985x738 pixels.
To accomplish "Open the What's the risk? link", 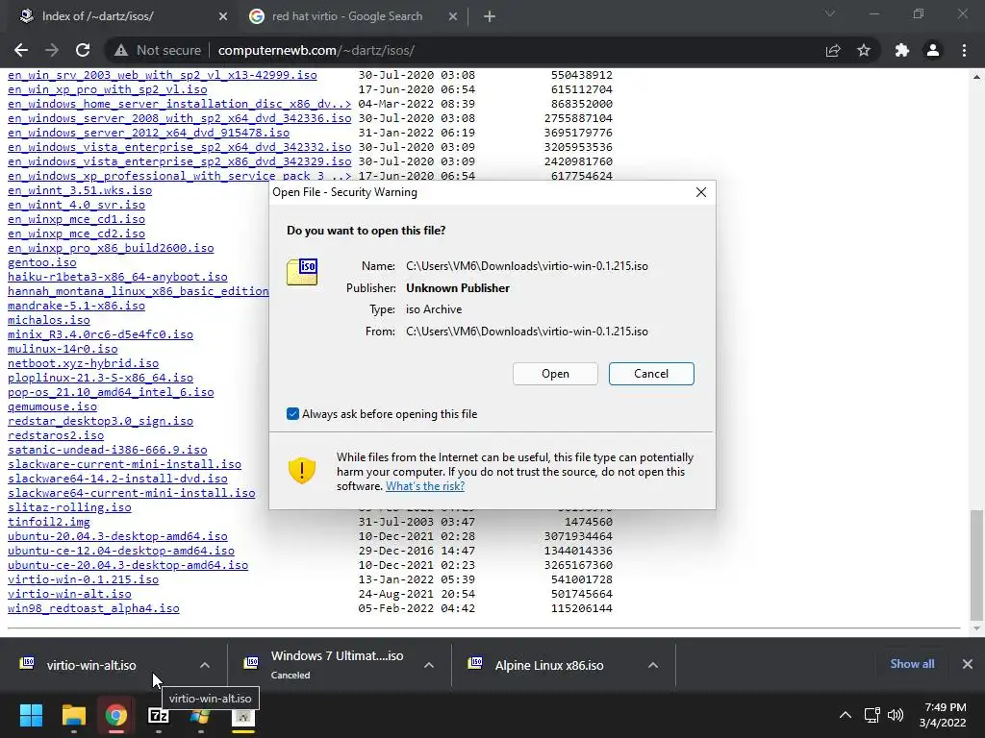I will [425, 486].
